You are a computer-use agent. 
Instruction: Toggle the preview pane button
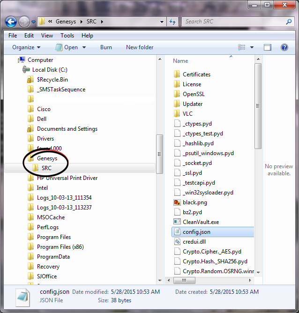click(267, 47)
